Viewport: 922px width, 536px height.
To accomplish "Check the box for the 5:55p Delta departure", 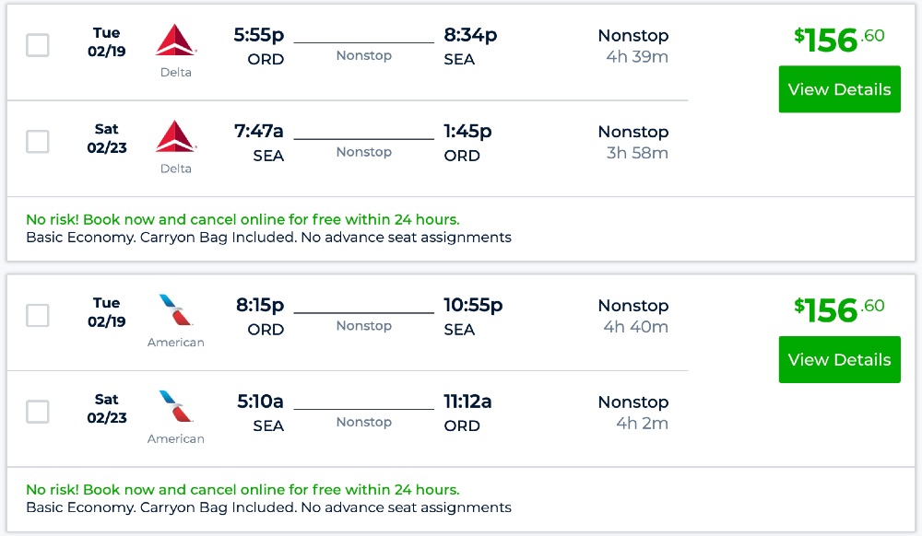I will 38,45.
